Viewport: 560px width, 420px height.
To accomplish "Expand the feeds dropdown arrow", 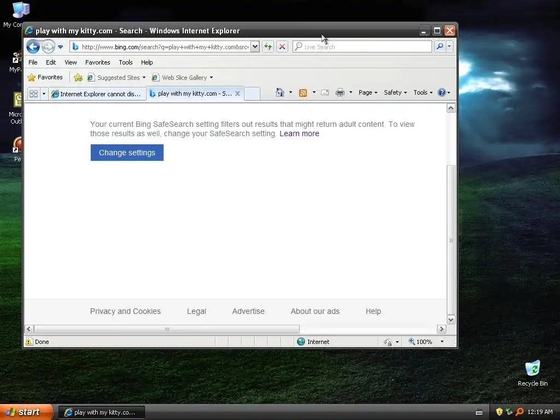I will tap(314, 92).
